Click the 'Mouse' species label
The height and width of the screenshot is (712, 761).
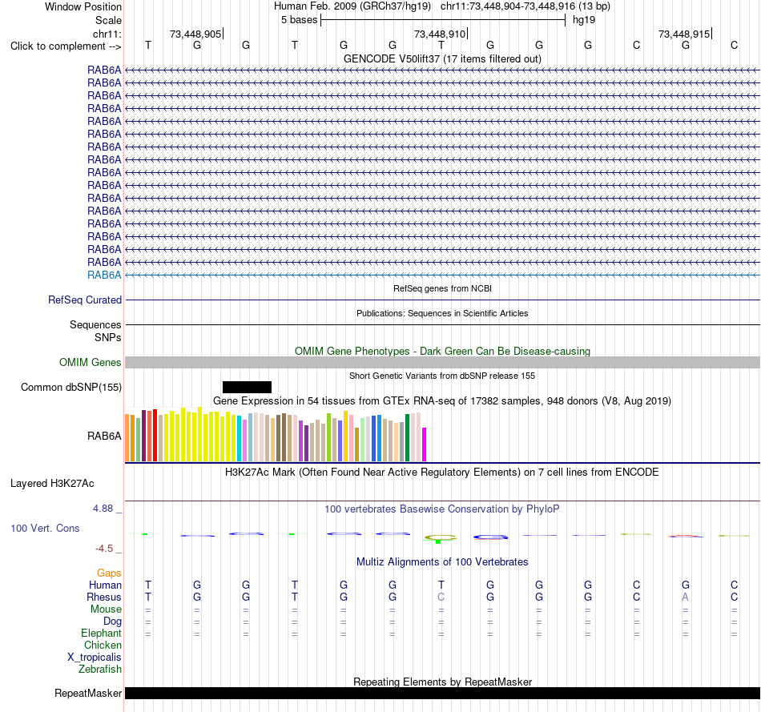point(107,609)
